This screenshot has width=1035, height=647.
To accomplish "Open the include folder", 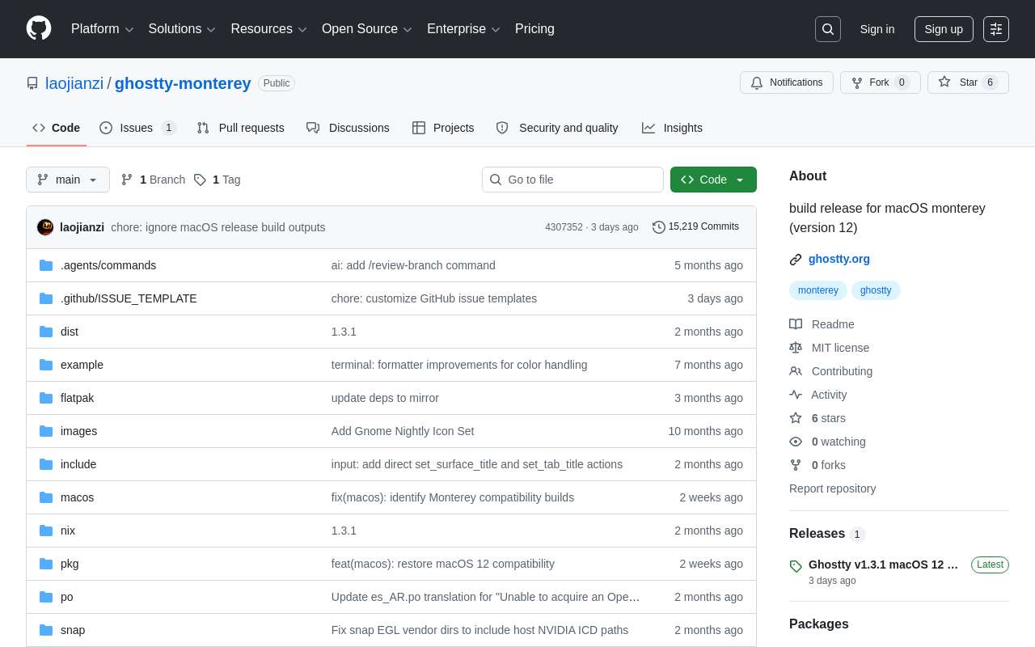I will (x=78, y=464).
